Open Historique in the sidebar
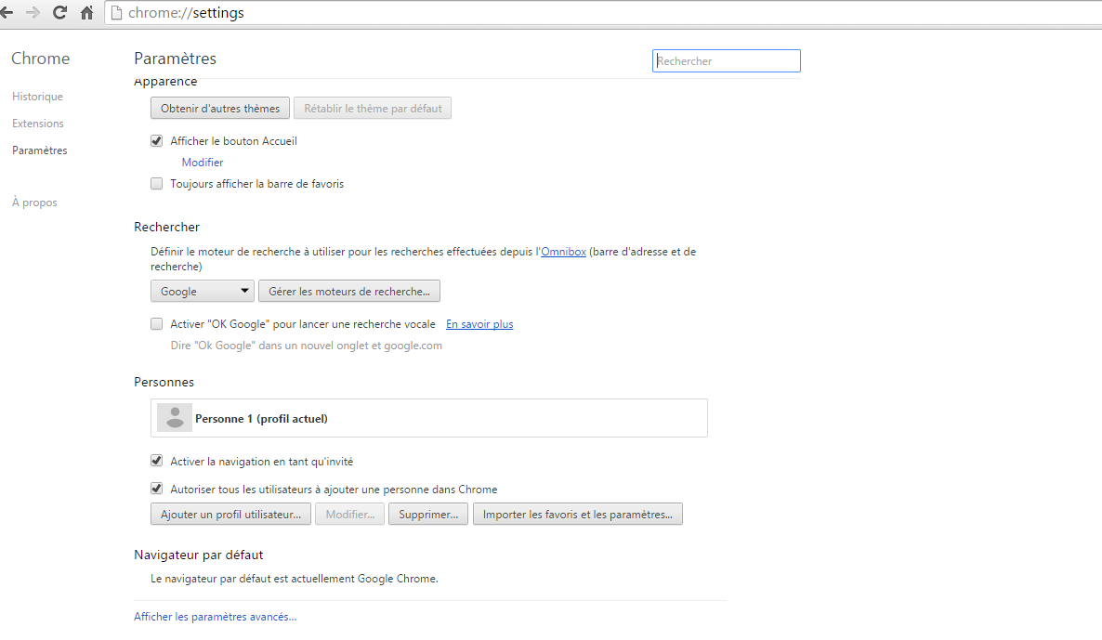Image resolution: width=1102 pixels, height=640 pixels. coord(37,97)
